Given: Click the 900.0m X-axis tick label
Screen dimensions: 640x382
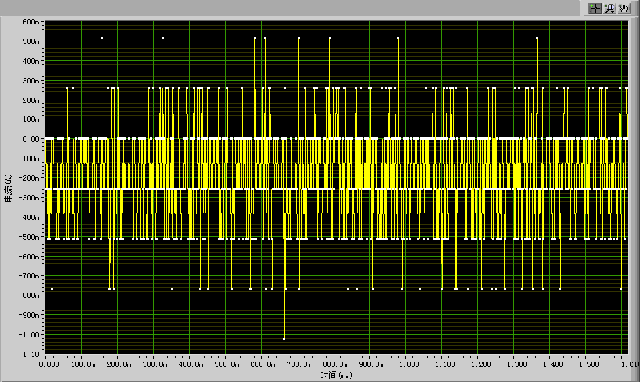Looking at the screenshot, I should tap(371, 364).
